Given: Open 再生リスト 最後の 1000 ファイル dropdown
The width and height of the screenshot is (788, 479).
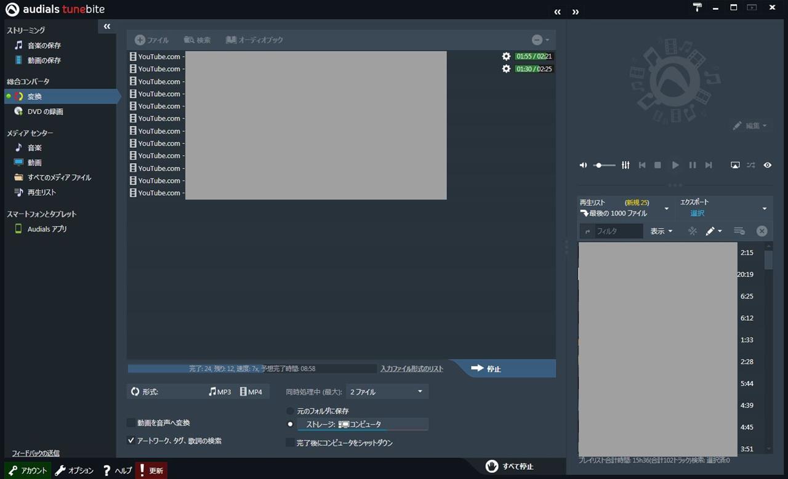Looking at the screenshot, I should pos(624,208).
